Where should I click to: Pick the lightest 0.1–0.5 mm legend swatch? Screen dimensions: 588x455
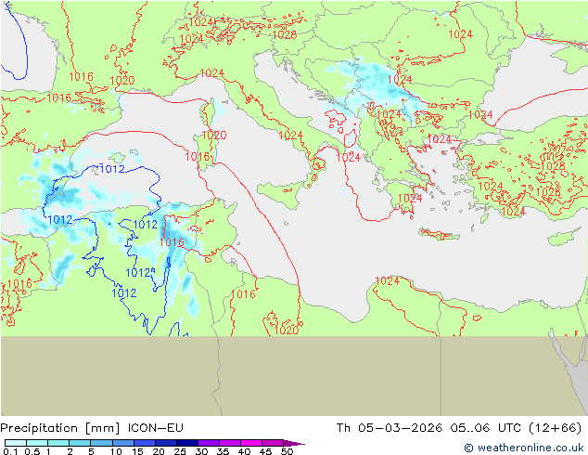16,443
